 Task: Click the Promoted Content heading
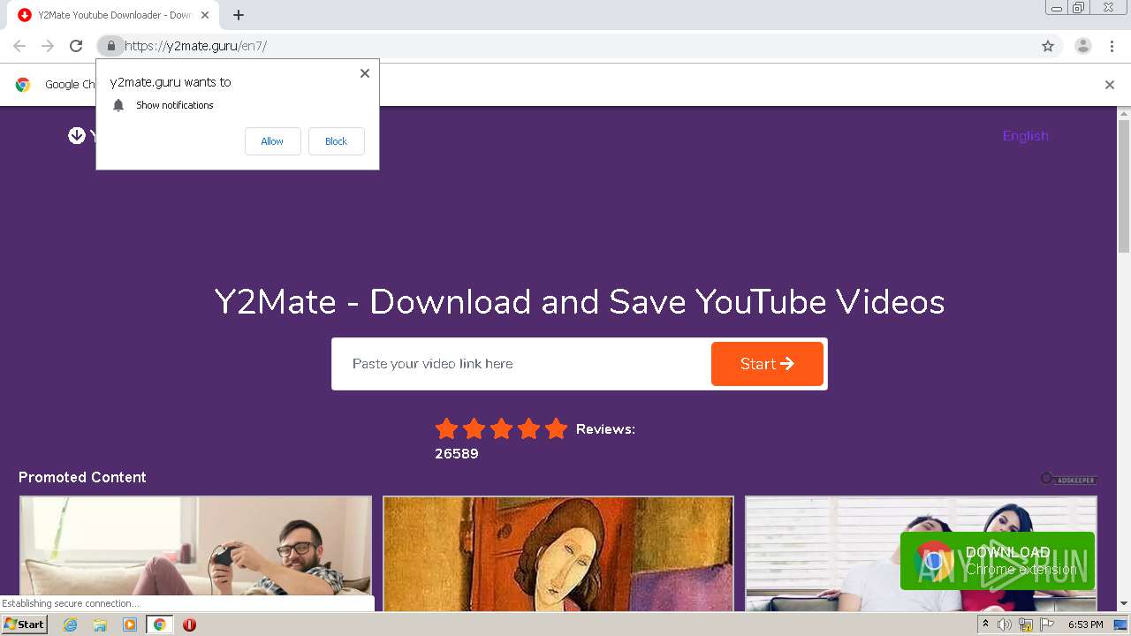click(x=82, y=477)
